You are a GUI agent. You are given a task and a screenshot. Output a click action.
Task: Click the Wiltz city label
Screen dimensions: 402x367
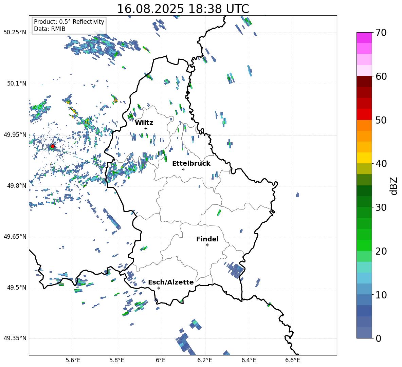click(144, 123)
